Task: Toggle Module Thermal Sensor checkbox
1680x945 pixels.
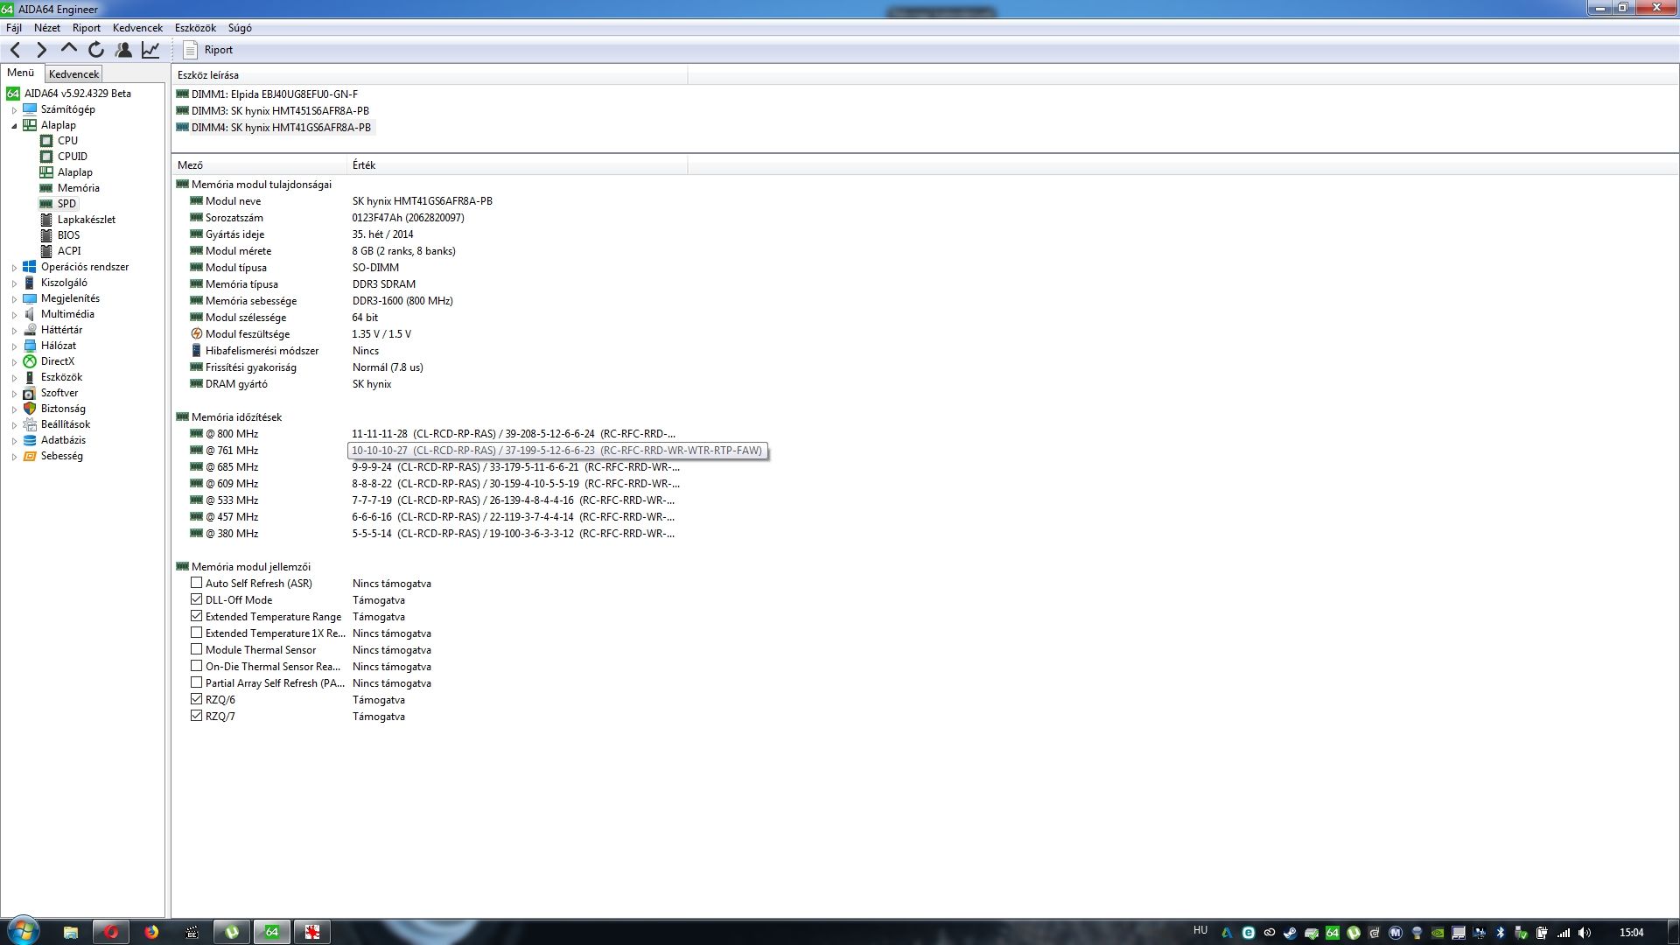Action: [x=196, y=648]
